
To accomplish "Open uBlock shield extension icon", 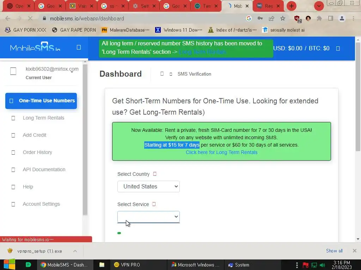I will 298,19.
